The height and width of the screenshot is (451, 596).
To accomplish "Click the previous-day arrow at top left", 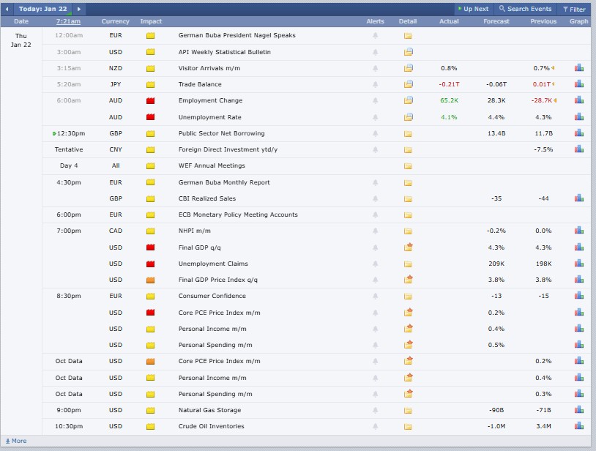I will tap(6, 9).
